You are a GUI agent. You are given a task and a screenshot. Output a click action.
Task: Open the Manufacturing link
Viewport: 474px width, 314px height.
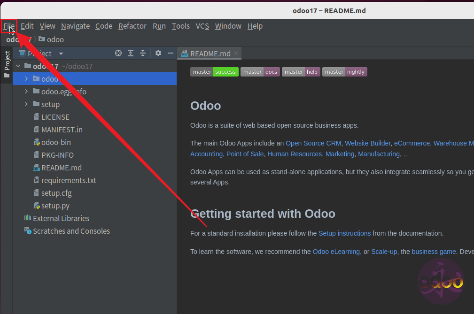tap(379, 154)
